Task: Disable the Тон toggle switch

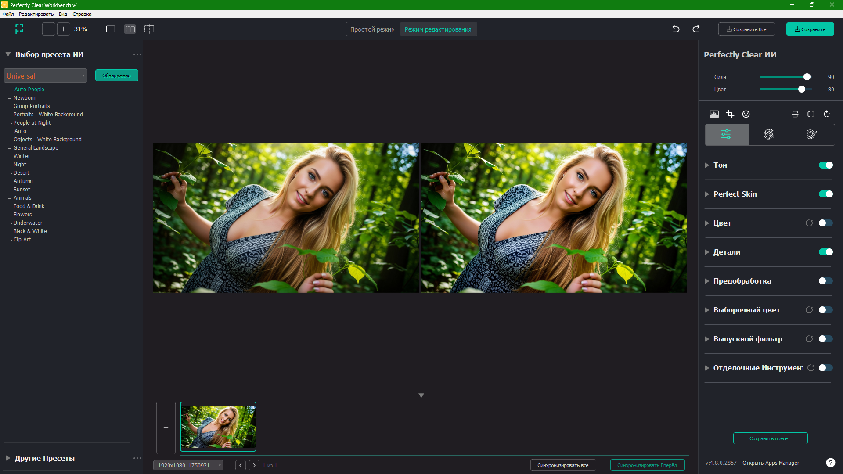Action: click(825, 165)
